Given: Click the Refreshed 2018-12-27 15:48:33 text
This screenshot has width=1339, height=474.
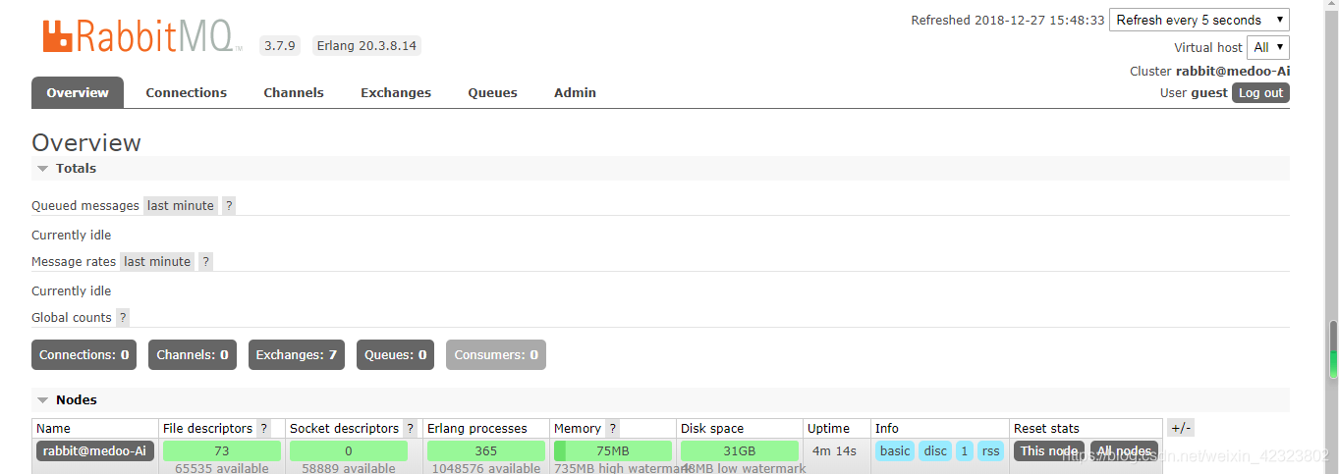Looking at the screenshot, I should [x=1008, y=20].
